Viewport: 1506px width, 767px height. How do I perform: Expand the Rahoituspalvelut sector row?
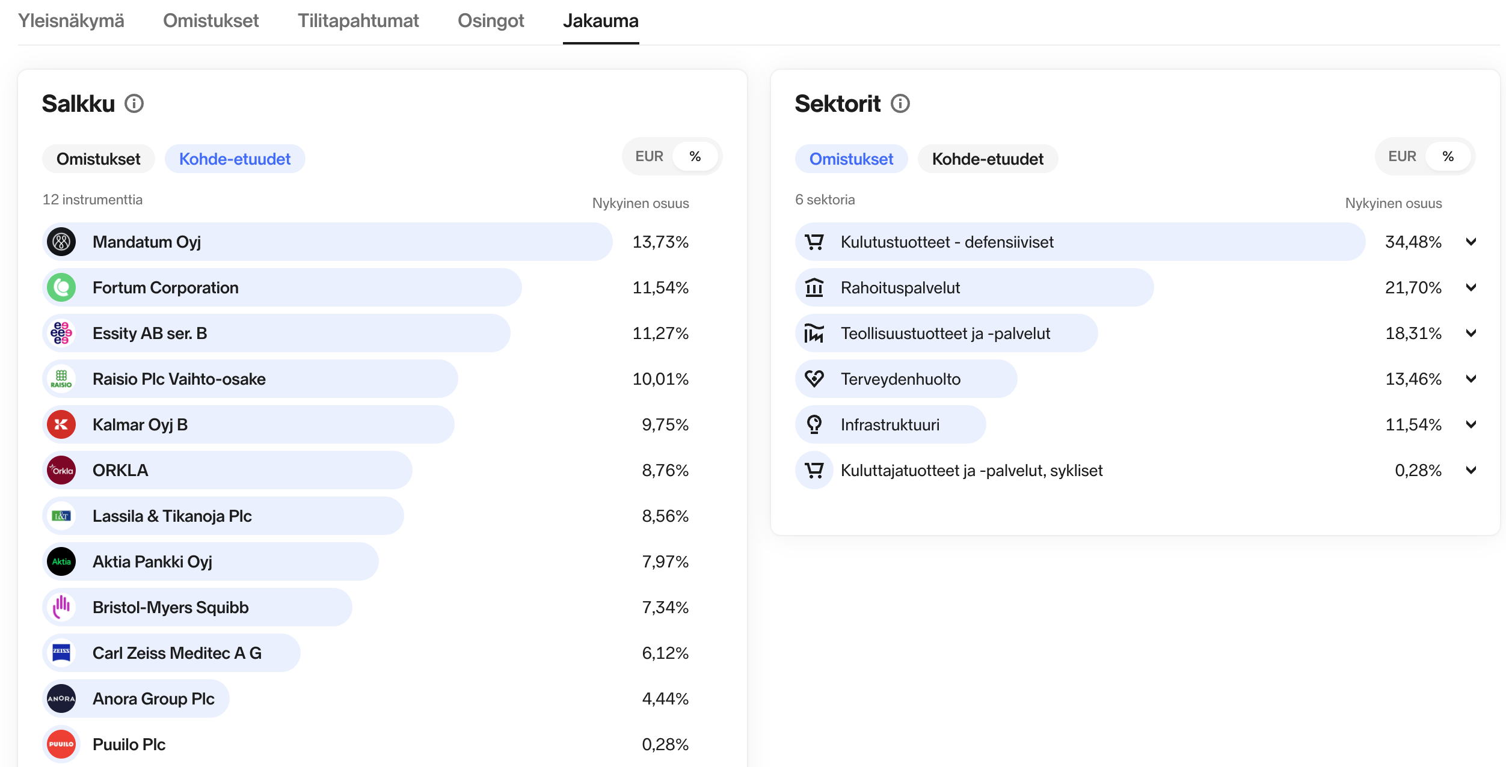pyautogui.click(x=1471, y=287)
